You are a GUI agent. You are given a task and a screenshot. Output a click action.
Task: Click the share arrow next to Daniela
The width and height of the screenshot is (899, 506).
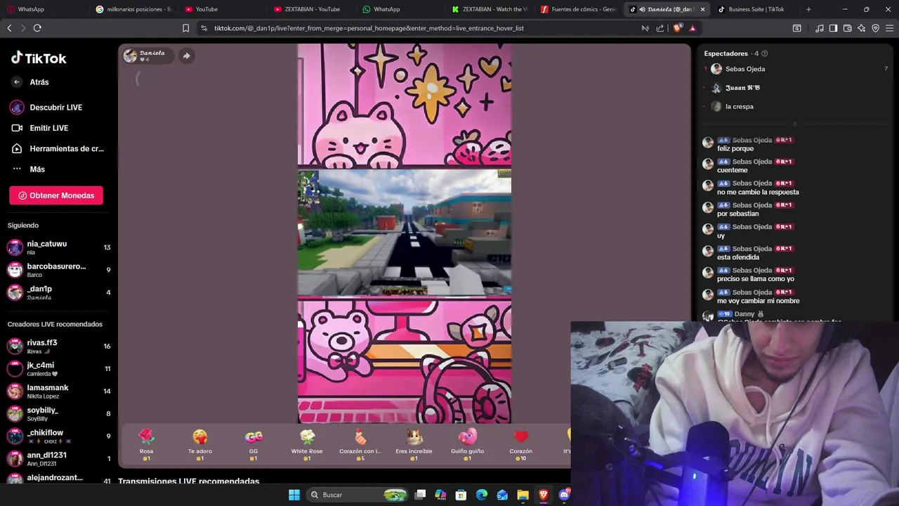coord(186,56)
